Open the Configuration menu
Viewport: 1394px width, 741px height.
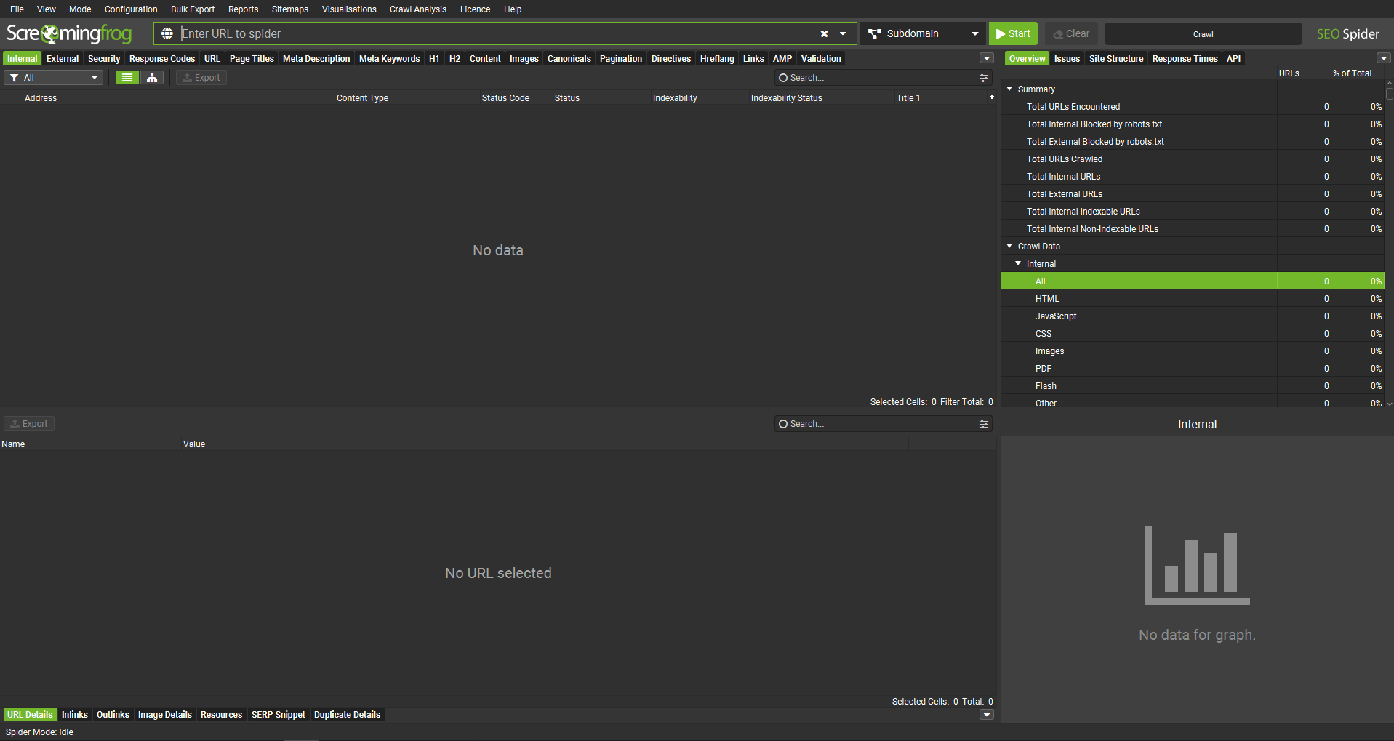(131, 9)
